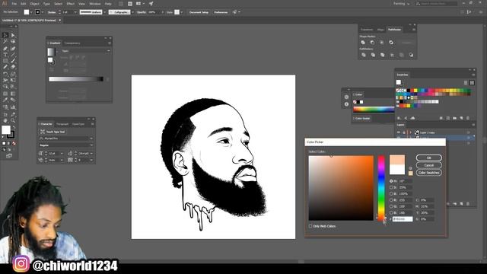Select the Selection tool (black arrow)
The image size is (487, 274).
pos(5,36)
